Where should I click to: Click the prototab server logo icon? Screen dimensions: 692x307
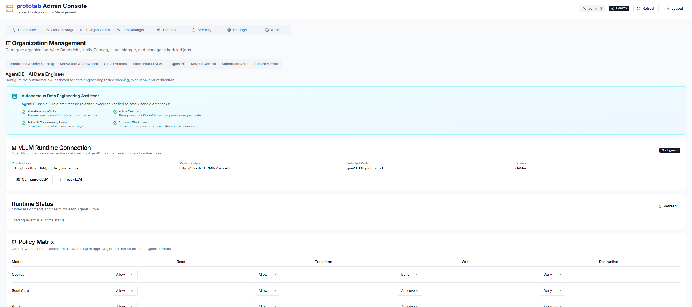coord(9,9)
